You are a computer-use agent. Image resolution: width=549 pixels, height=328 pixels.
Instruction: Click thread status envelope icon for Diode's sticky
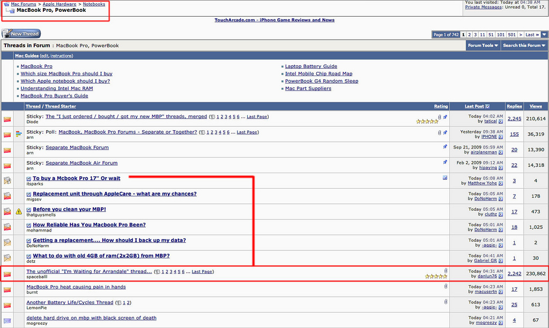click(x=8, y=120)
